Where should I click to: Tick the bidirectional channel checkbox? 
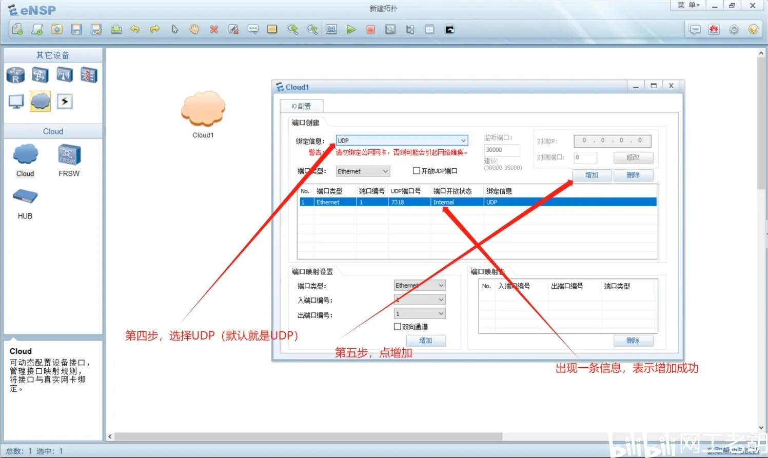click(397, 327)
